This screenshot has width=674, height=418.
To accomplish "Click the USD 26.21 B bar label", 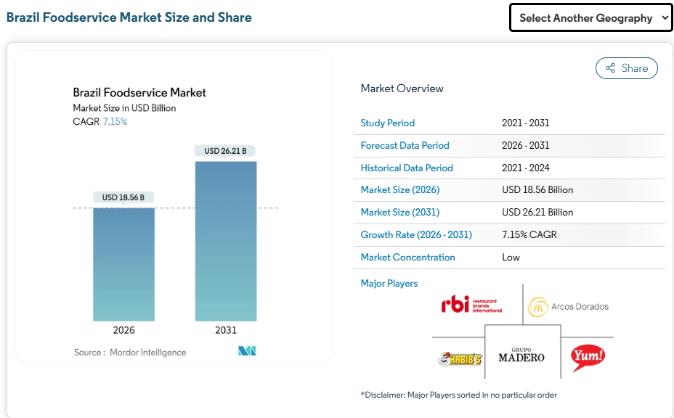I will (x=225, y=151).
